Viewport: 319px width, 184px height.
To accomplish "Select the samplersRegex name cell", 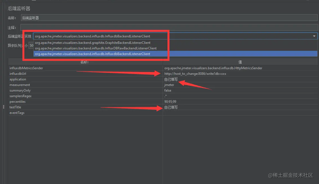I will 85,96.
